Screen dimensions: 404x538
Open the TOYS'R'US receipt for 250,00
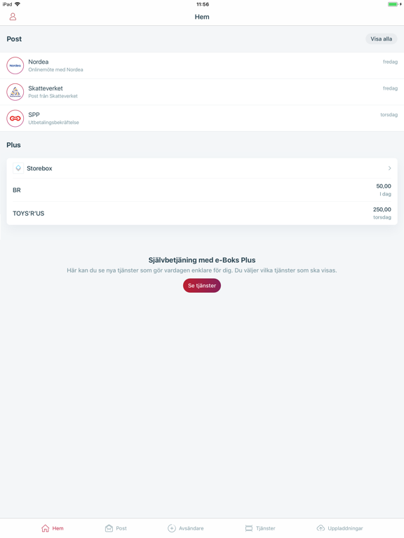[x=202, y=214]
